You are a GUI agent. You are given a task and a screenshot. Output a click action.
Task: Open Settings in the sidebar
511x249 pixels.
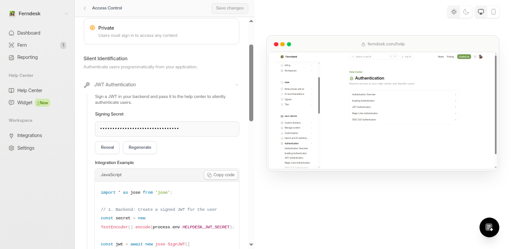click(26, 148)
